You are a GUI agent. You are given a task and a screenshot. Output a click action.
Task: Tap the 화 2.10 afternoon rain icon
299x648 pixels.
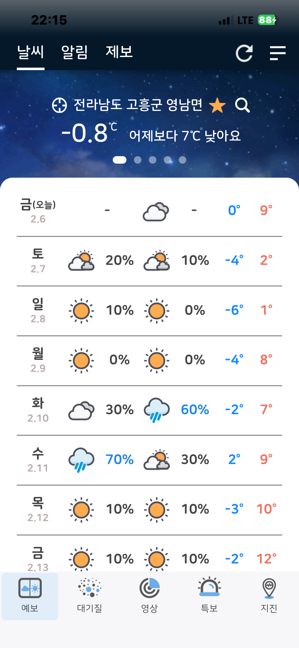click(157, 410)
